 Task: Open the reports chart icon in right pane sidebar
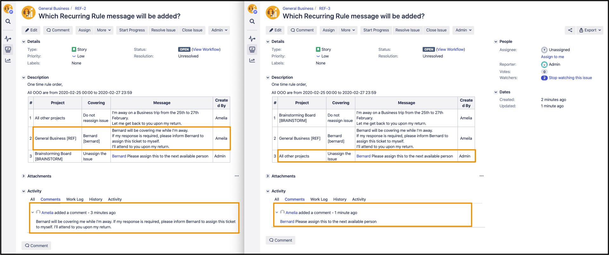[252, 60]
